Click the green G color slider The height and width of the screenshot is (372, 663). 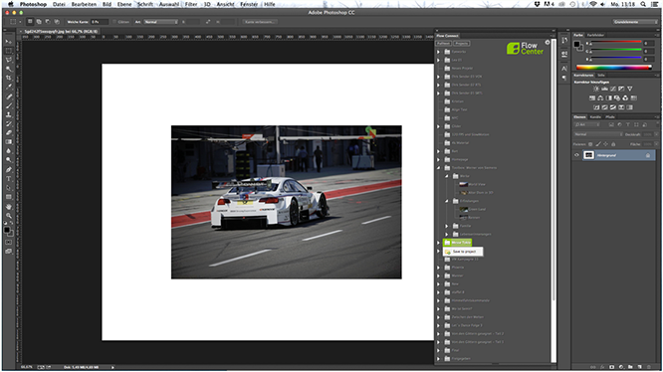(615, 51)
